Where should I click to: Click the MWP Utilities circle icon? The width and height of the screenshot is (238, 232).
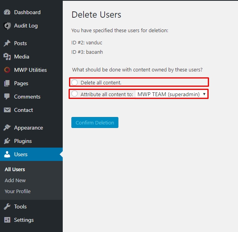point(7,70)
